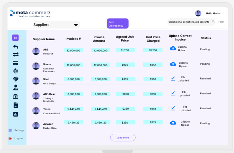
Task: Click the Invoice Amount column header
Action: point(99,39)
